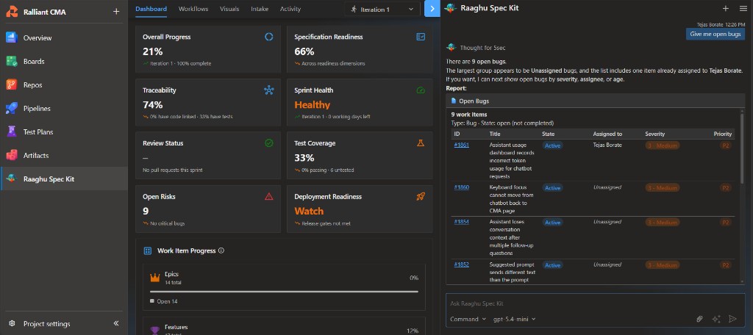Open the Overview sidebar item

[64, 38]
